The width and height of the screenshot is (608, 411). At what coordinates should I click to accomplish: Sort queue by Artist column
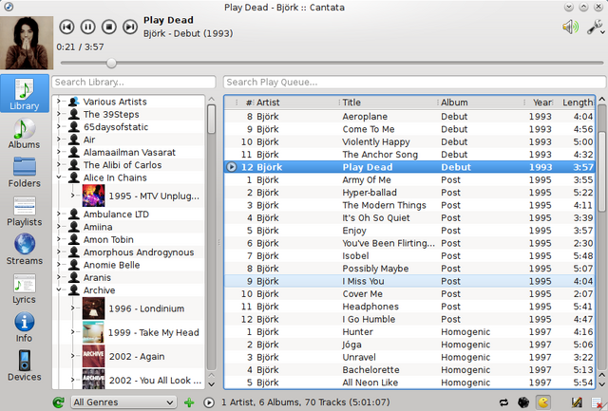296,103
